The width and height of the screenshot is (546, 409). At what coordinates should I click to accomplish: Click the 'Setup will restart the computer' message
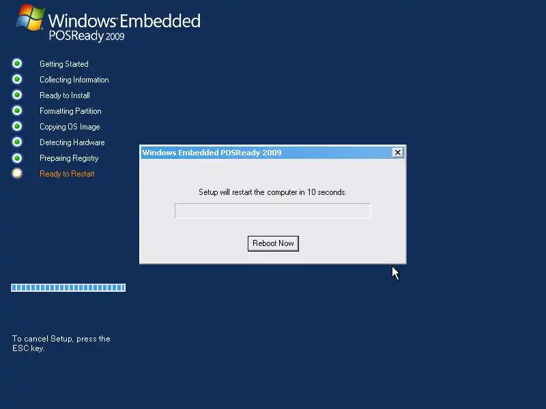(272, 192)
